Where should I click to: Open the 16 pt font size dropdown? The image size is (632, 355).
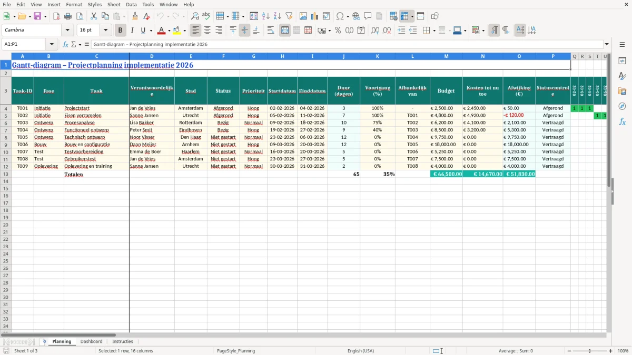[106, 31]
